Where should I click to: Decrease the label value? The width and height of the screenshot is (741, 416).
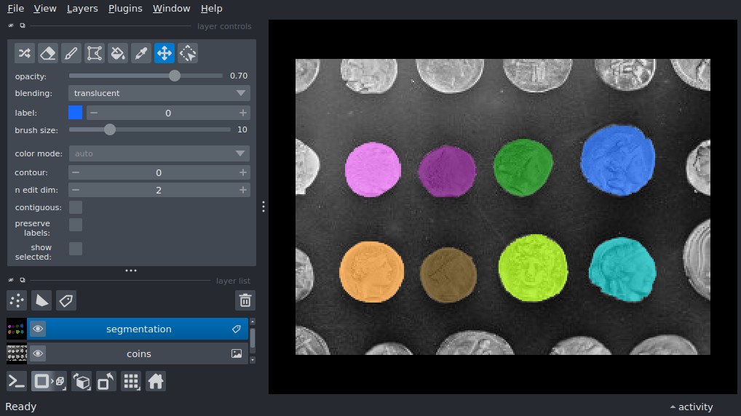[94, 113]
